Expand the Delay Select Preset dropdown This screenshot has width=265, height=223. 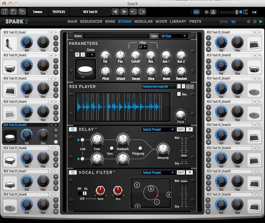point(158,129)
